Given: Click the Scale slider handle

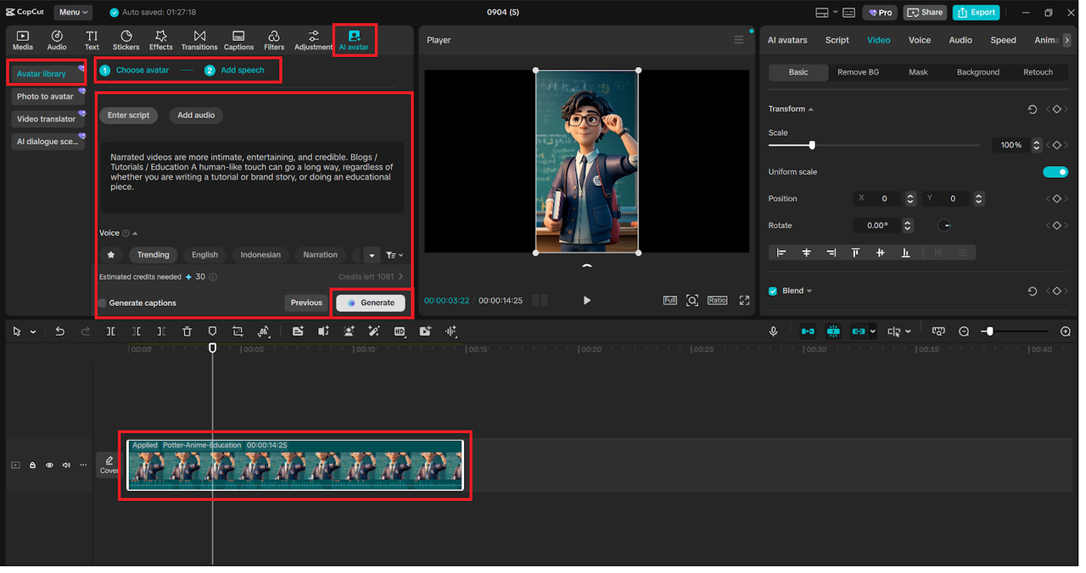Looking at the screenshot, I should pyautogui.click(x=812, y=145).
